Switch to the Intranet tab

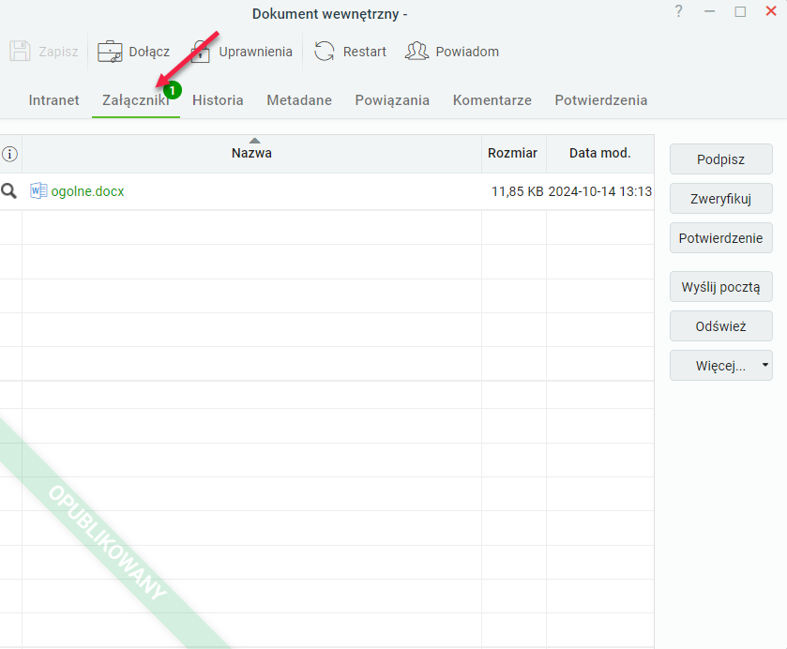pyautogui.click(x=53, y=100)
